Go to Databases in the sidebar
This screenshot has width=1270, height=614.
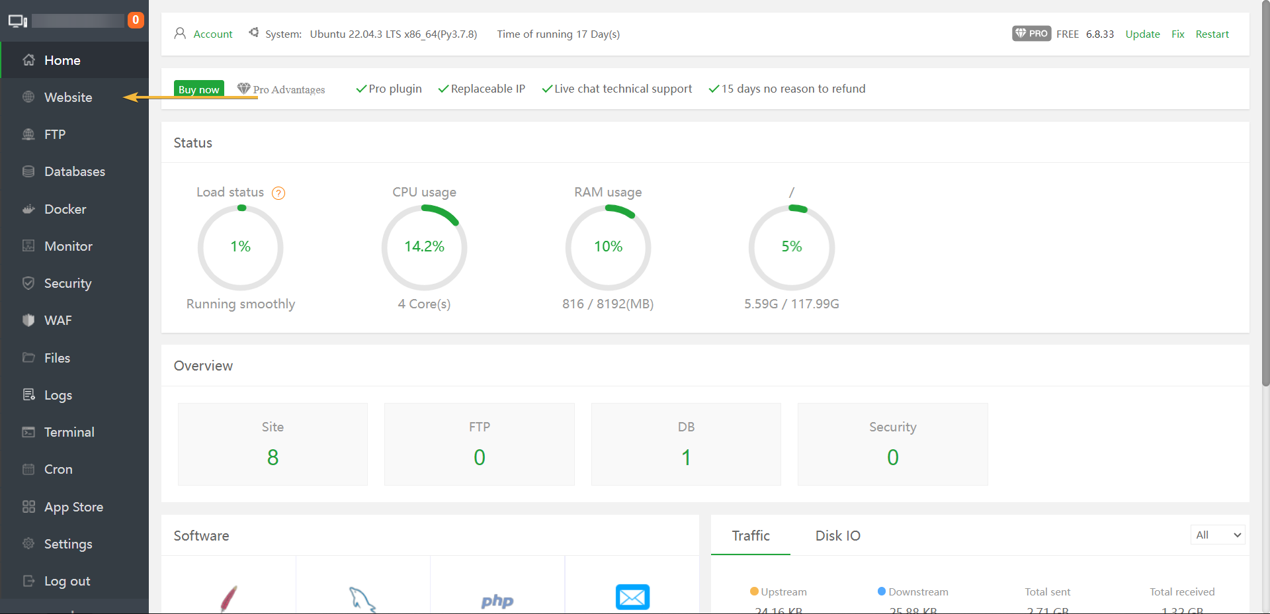tap(74, 171)
